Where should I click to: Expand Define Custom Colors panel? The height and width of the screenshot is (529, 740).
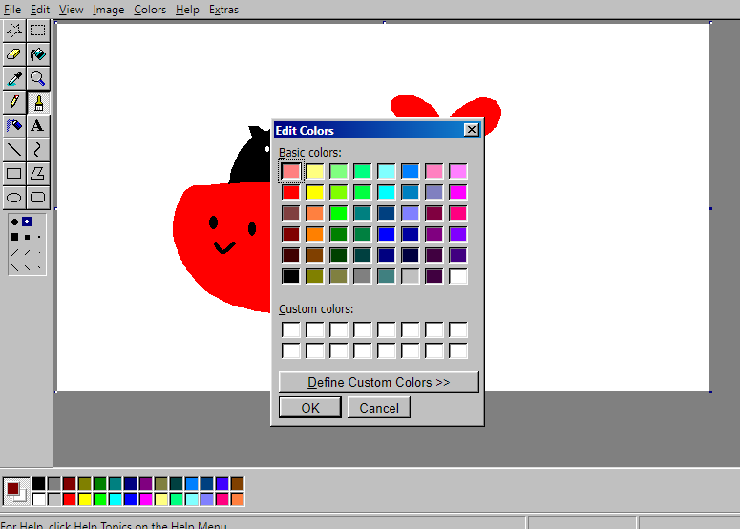tap(378, 382)
